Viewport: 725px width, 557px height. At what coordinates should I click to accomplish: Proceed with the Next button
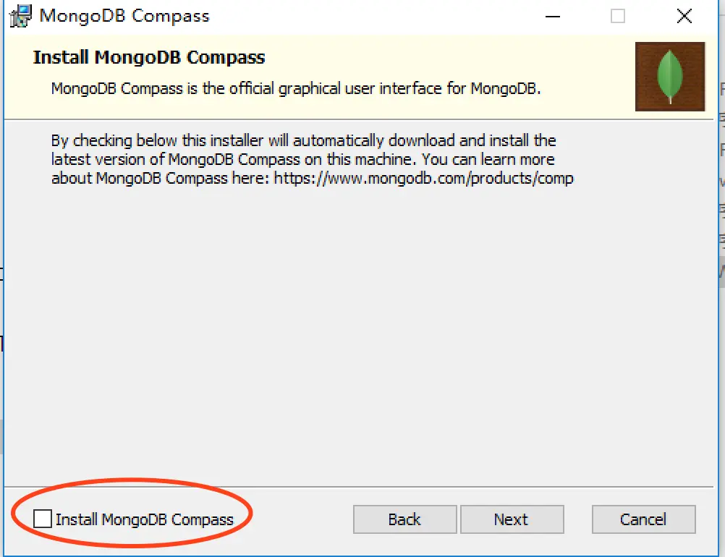512,519
